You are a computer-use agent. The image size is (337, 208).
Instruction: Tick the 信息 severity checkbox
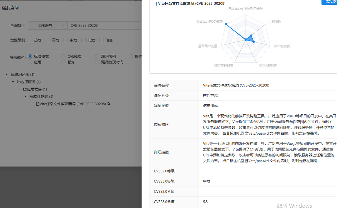point(101,40)
